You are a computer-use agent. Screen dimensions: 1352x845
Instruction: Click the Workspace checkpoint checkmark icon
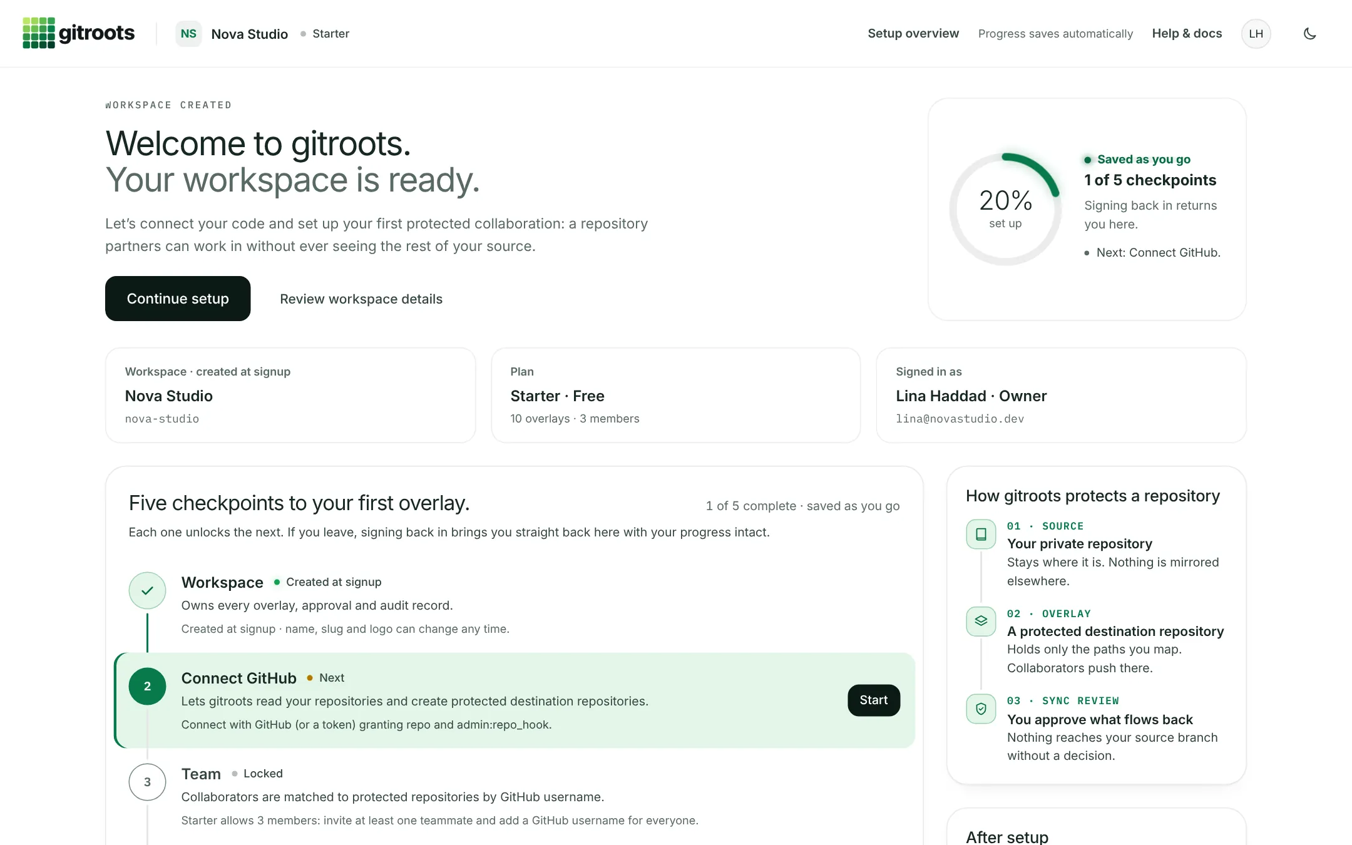click(x=147, y=590)
